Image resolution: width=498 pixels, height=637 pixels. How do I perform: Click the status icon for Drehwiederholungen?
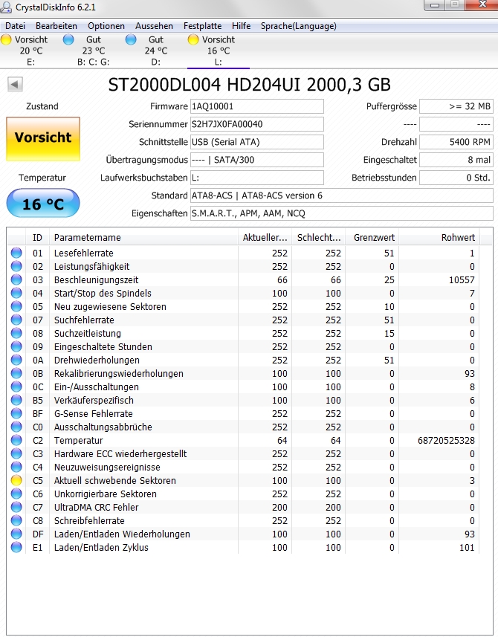[16, 360]
